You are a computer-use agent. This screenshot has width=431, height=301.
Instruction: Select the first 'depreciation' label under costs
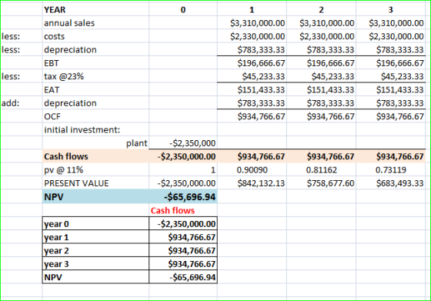[95, 49]
